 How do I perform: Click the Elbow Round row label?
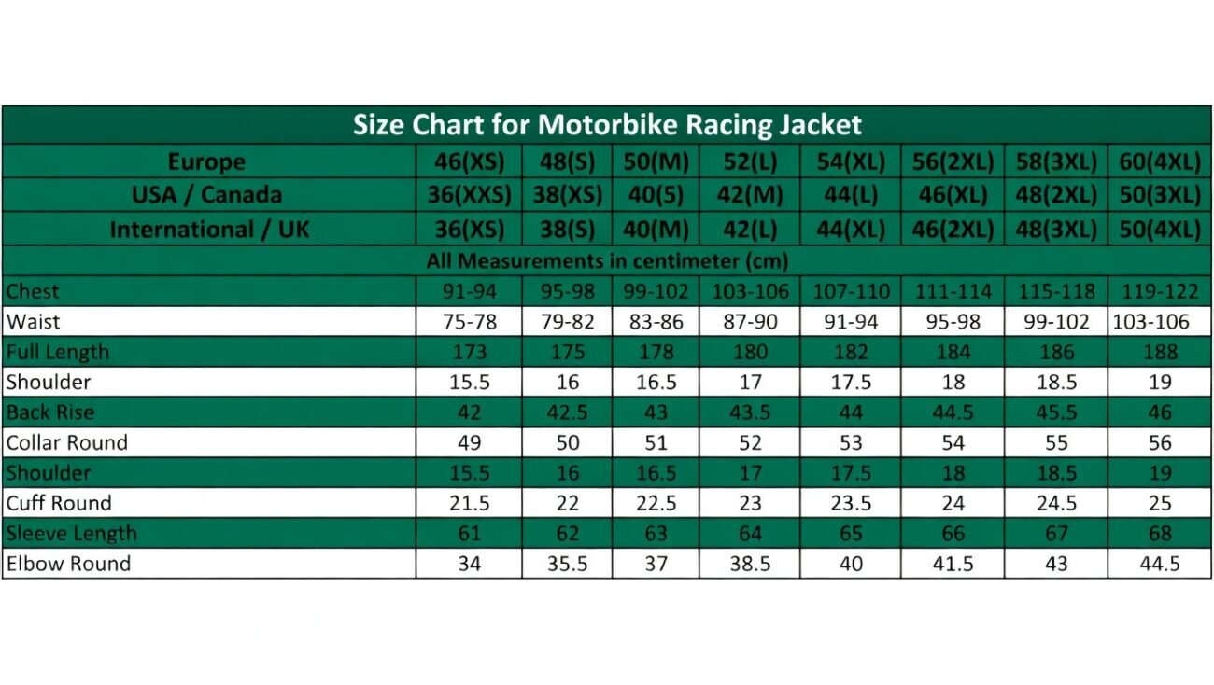click(69, 564)
